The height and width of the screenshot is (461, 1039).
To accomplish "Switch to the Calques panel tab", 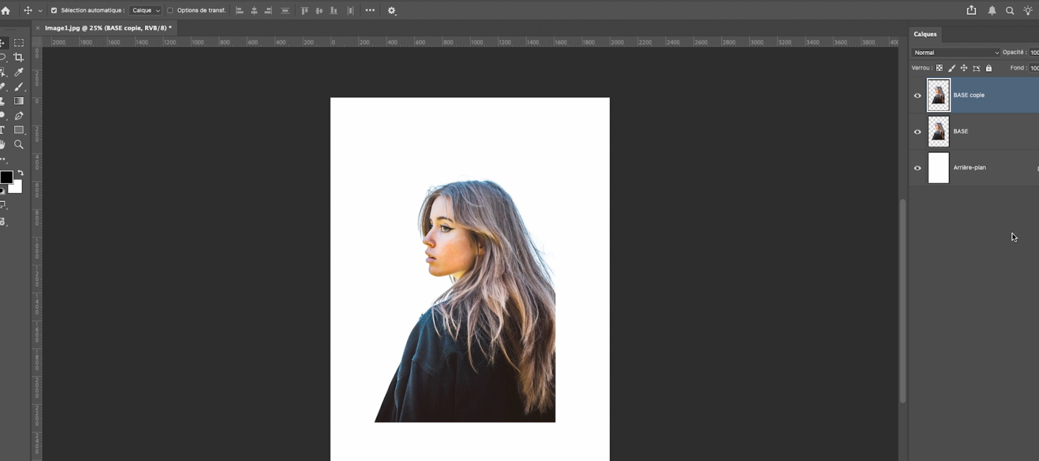I will [925, 34].
